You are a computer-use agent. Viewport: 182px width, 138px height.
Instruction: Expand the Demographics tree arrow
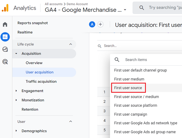tap(16, 131)
